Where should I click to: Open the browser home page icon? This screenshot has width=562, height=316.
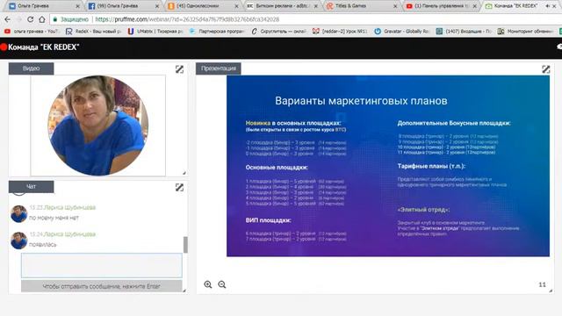42,19
